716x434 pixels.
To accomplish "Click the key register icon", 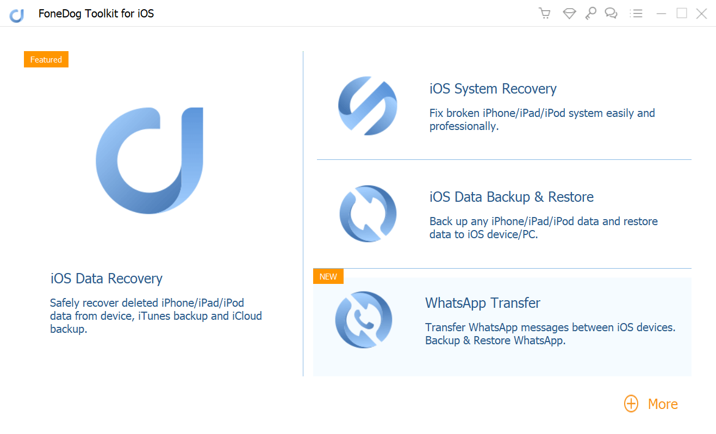I will click(x=590, y=14).
